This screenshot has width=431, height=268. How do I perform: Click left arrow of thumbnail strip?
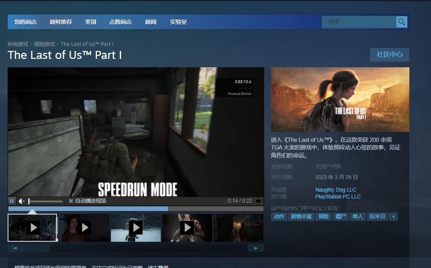pos(15,248)
